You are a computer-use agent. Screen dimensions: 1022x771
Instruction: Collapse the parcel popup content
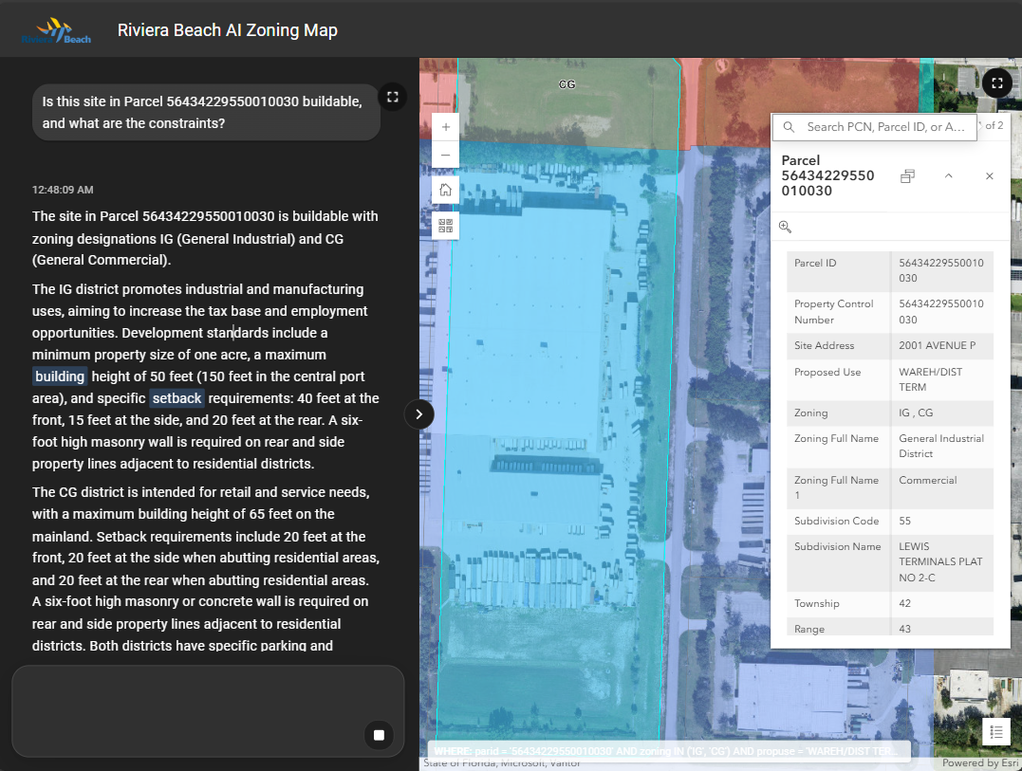point(949,176)
